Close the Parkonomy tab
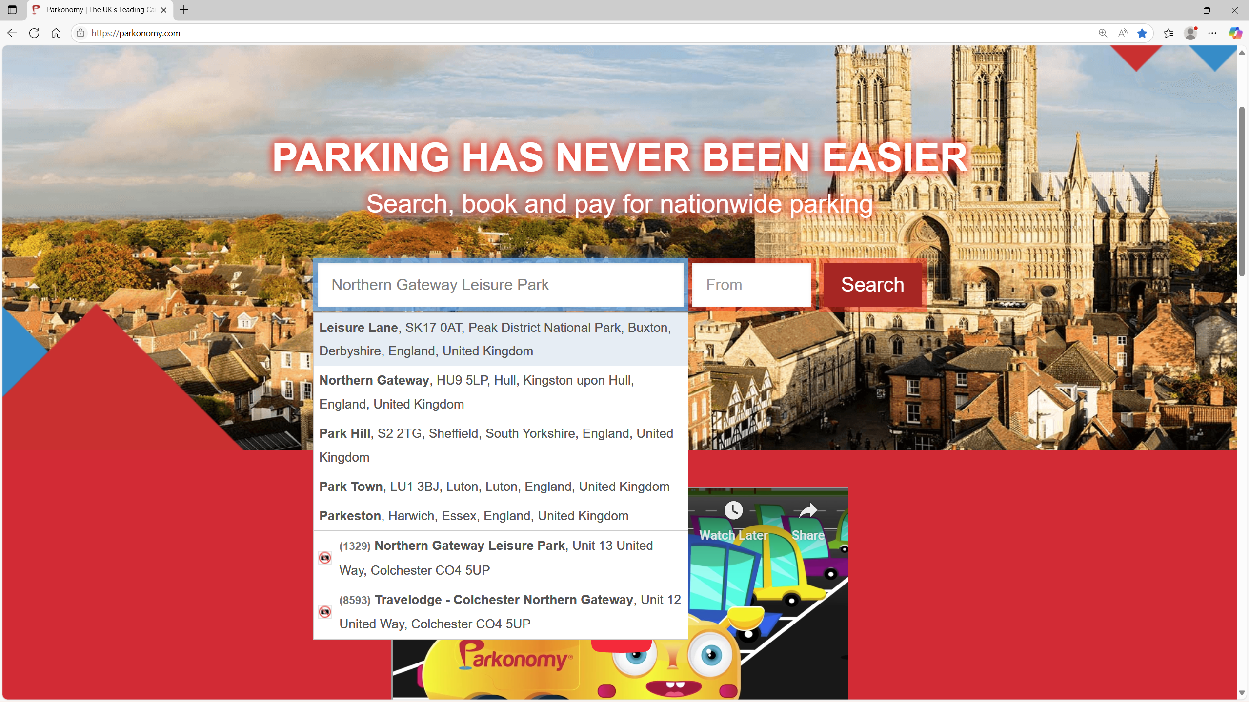Viewport: 1249px width, 702px height. (164, 10)
